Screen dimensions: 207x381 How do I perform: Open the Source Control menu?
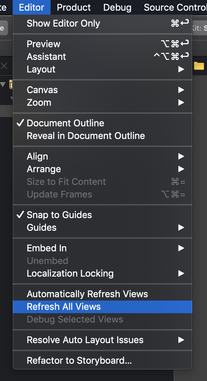[175, 7]
